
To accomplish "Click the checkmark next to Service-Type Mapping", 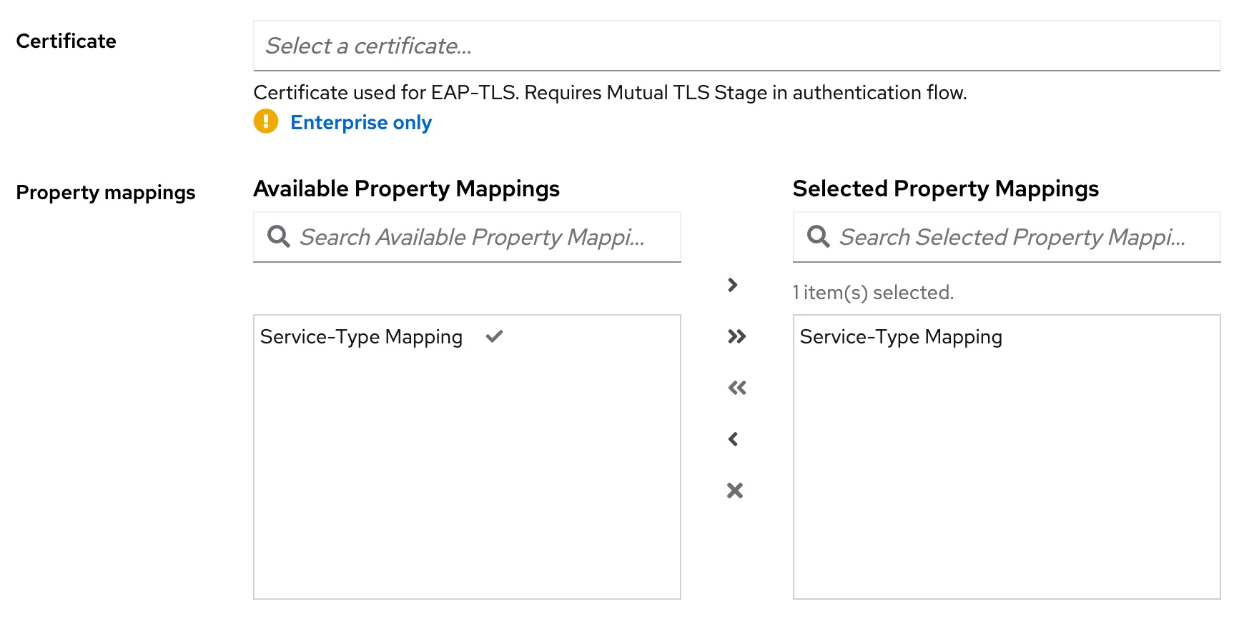I will click(494, 336).
